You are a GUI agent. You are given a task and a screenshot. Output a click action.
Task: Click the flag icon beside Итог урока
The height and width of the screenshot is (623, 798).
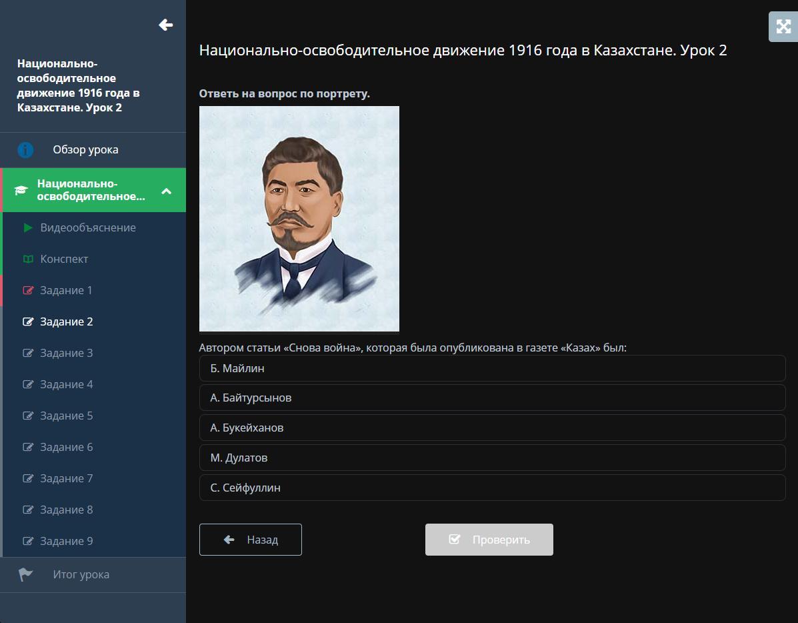coord(25,575)
